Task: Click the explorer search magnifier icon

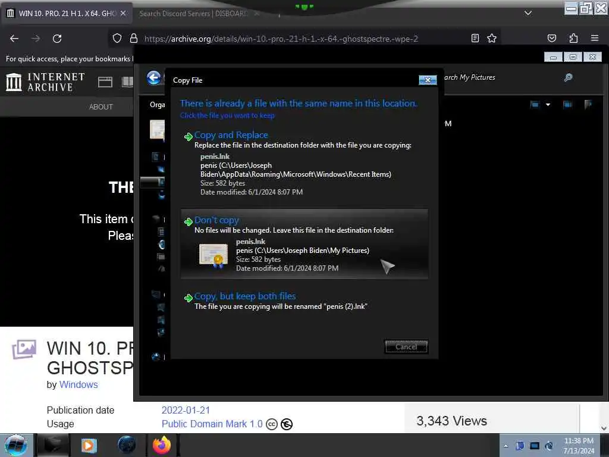Action: coord(568,77)
